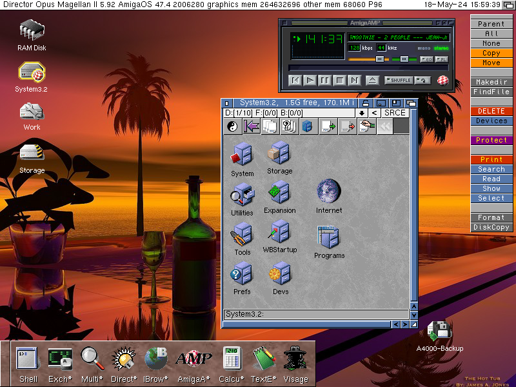The image size is (516, 387).
Task: Launch IBrowse from the dock
Action: (156, 358)
